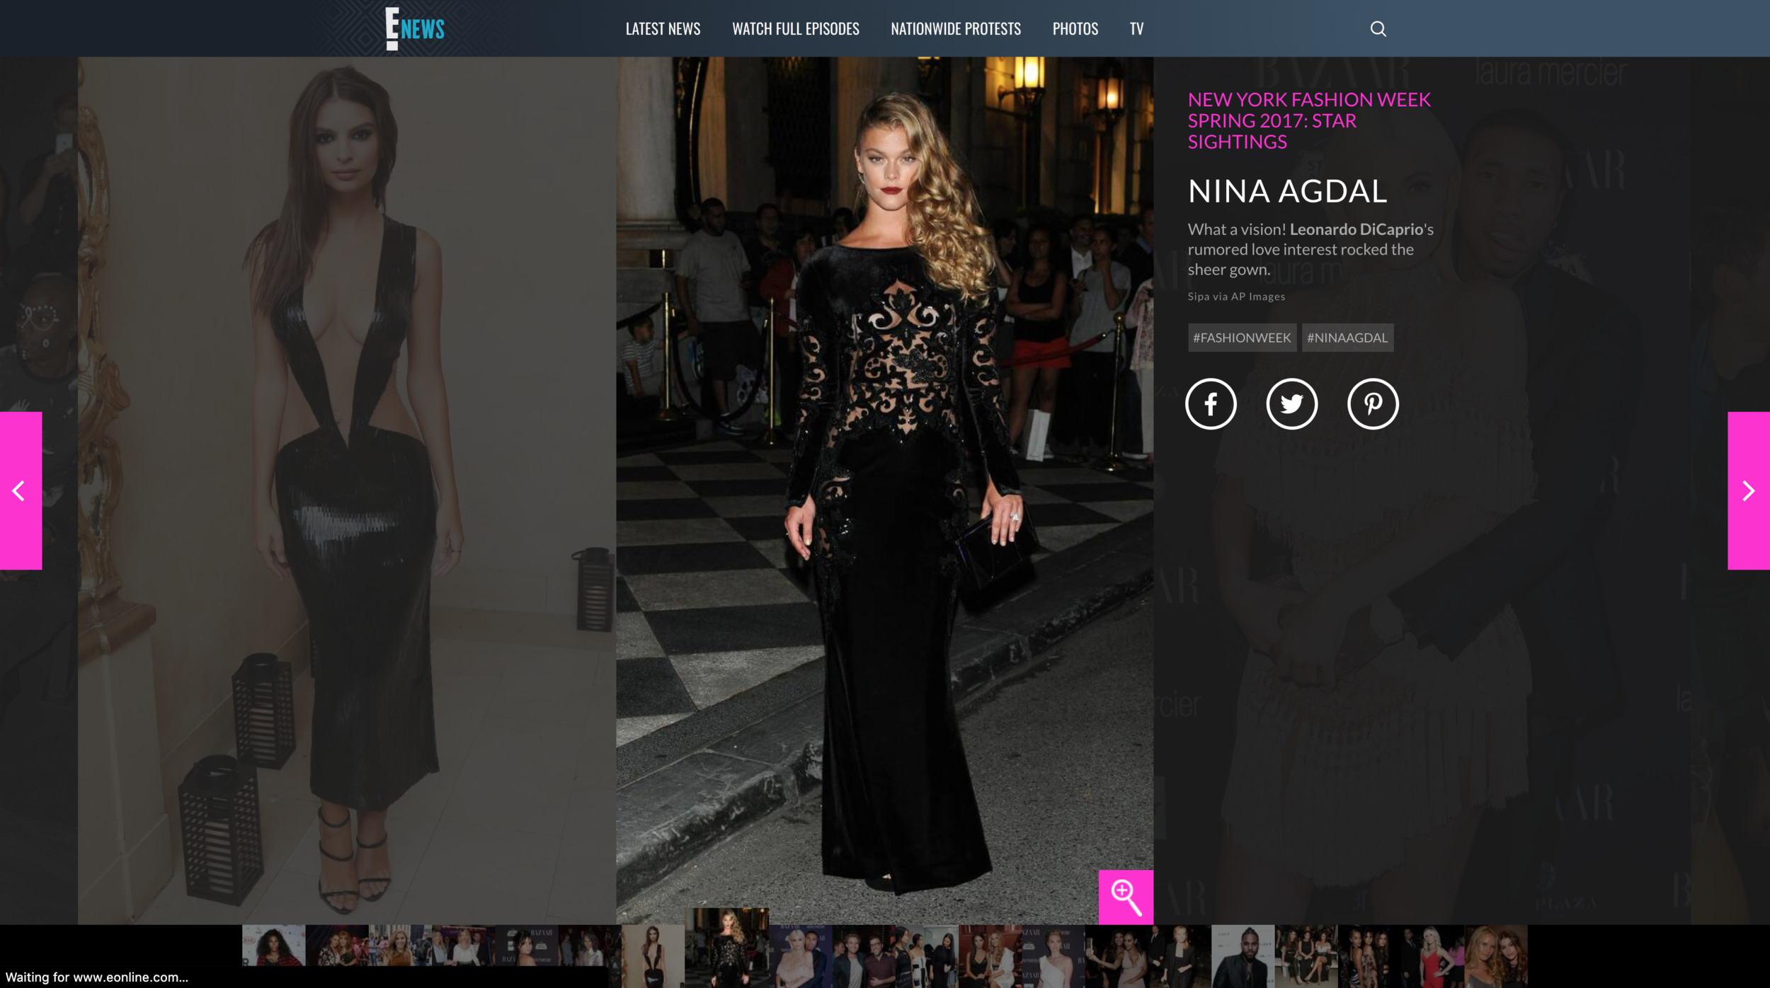This screenshot has width=1770, height=988.
Task: Pin photo on Pinterest
Action: 1372,404
